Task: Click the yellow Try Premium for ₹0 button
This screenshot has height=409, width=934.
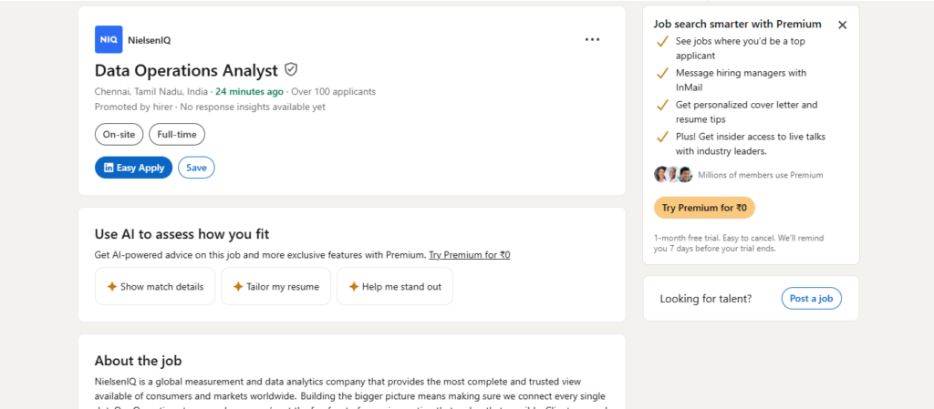Action: tap(704, 208)
